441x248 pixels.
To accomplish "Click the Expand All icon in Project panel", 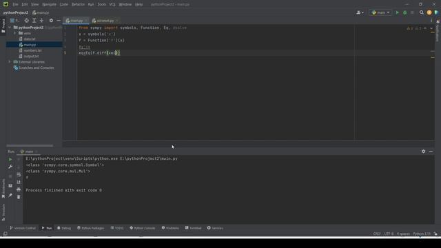I will (34, 21).
